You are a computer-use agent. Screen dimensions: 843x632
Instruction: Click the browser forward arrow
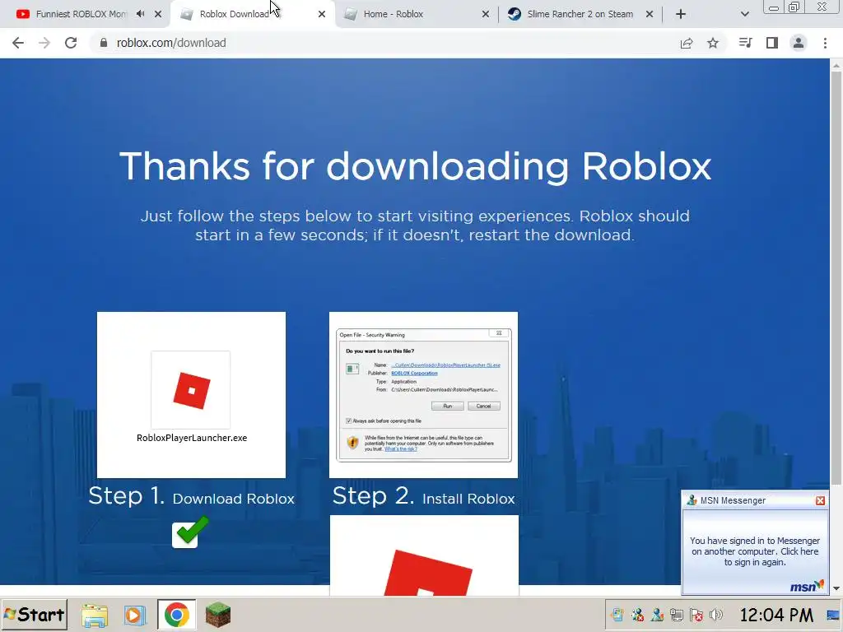click(x=44, y=43)
